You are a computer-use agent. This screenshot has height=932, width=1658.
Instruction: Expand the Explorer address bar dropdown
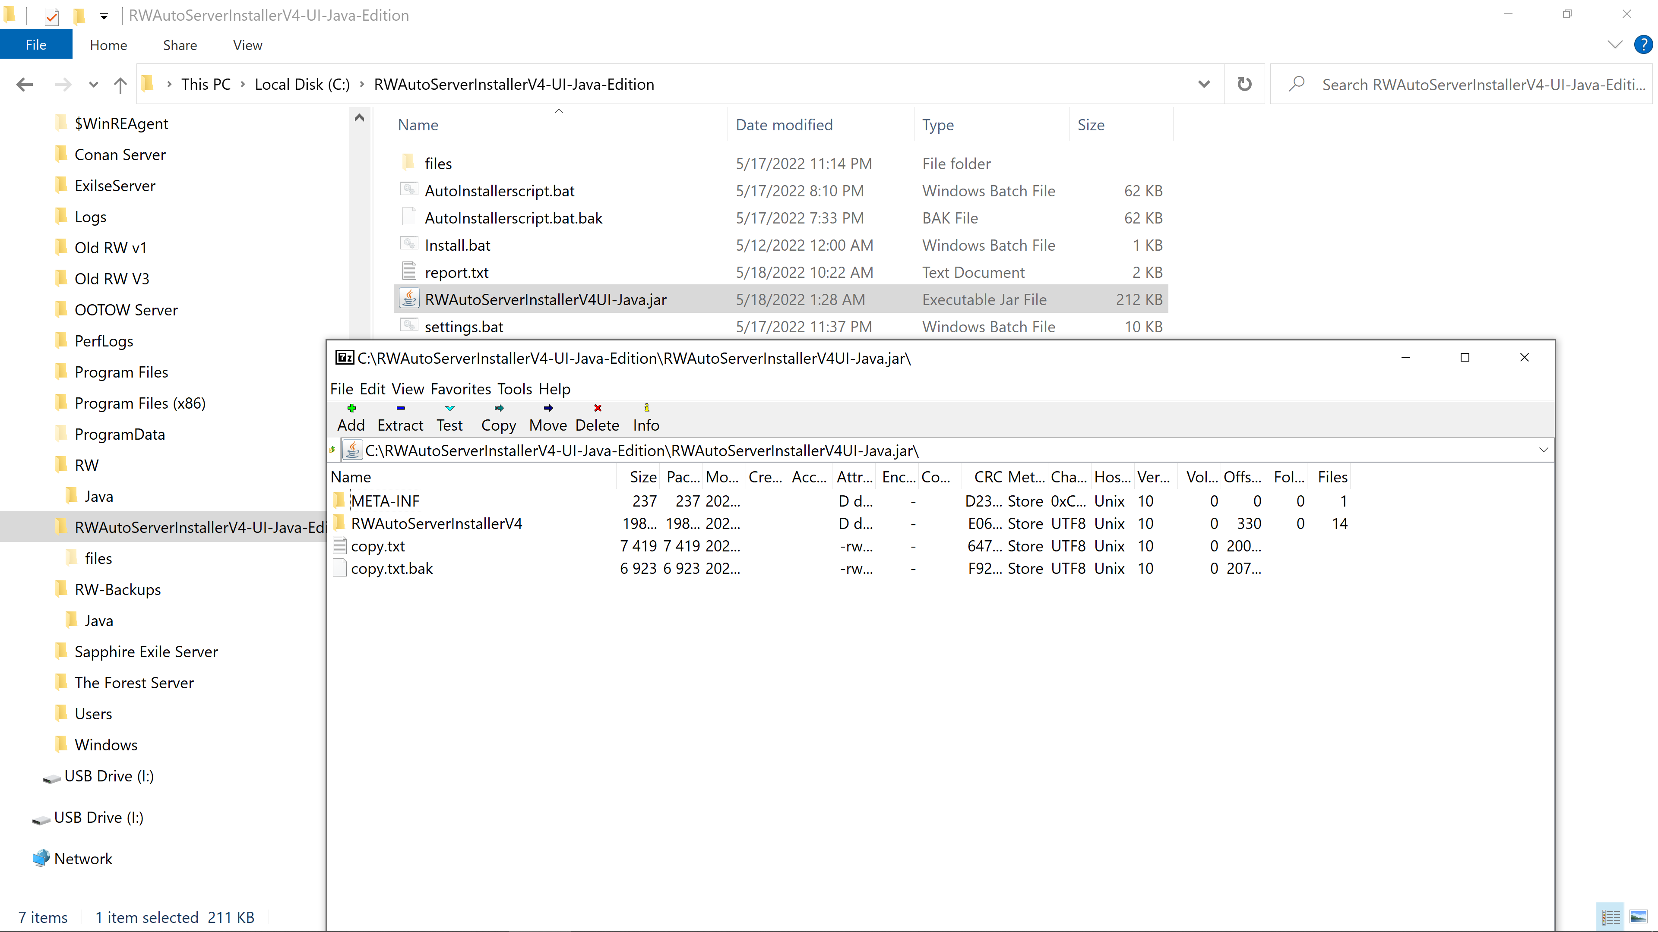(1204, 84)
